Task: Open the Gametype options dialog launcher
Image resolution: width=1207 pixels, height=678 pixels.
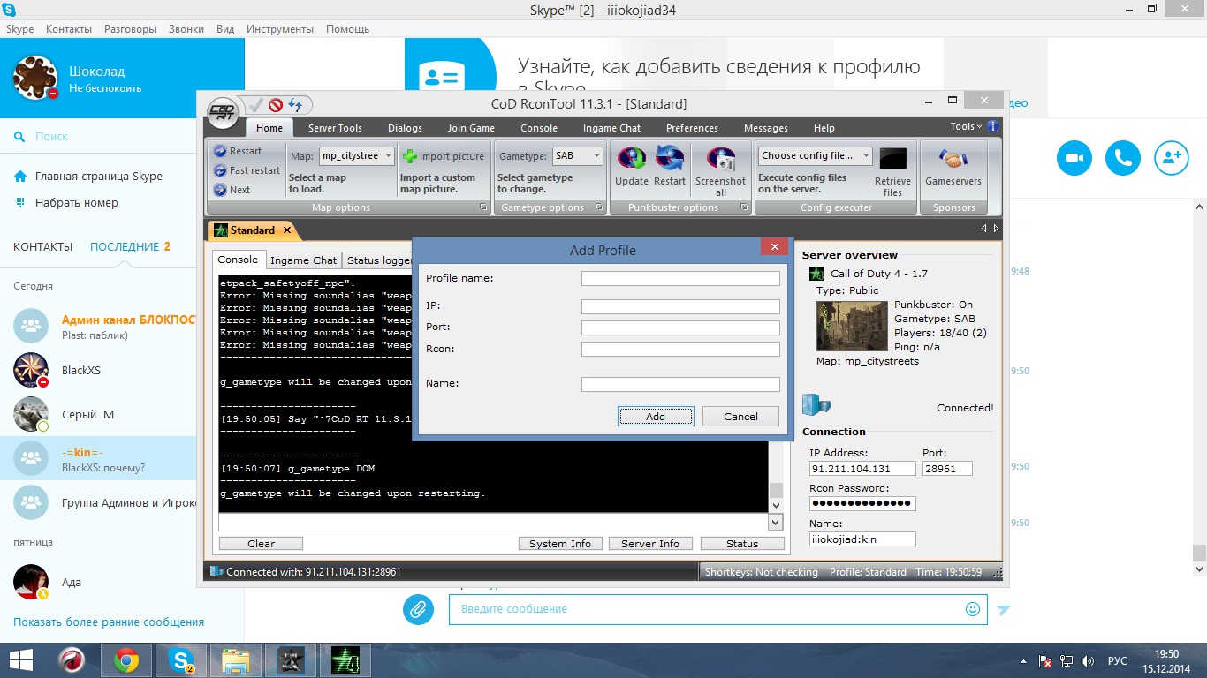Action: tap(599, 207)
